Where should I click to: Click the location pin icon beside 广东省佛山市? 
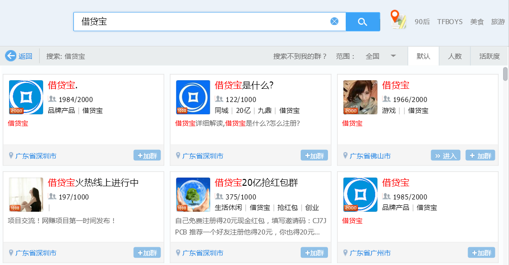345,156
